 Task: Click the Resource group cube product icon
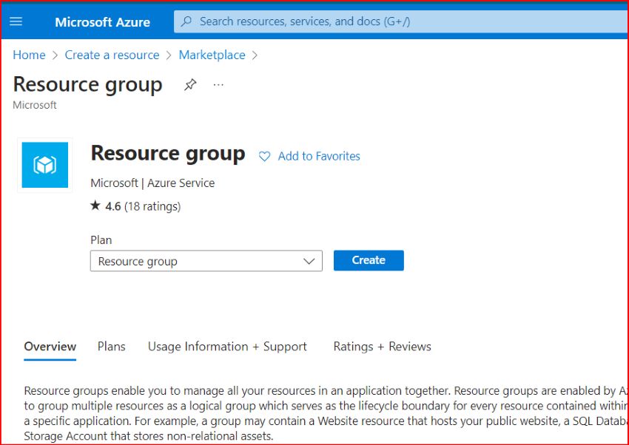click(44, 164)
